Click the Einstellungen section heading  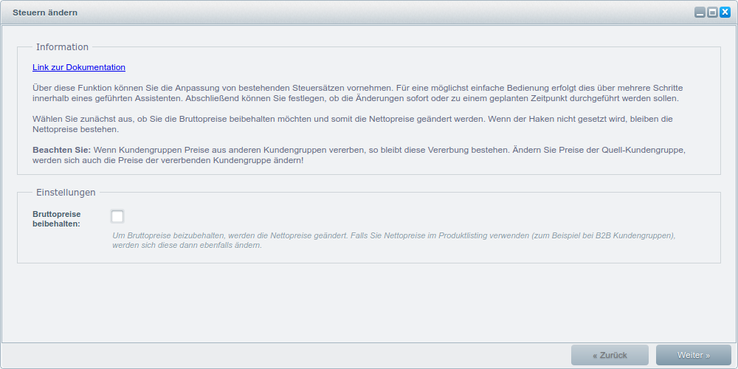[x=66, y=193]
